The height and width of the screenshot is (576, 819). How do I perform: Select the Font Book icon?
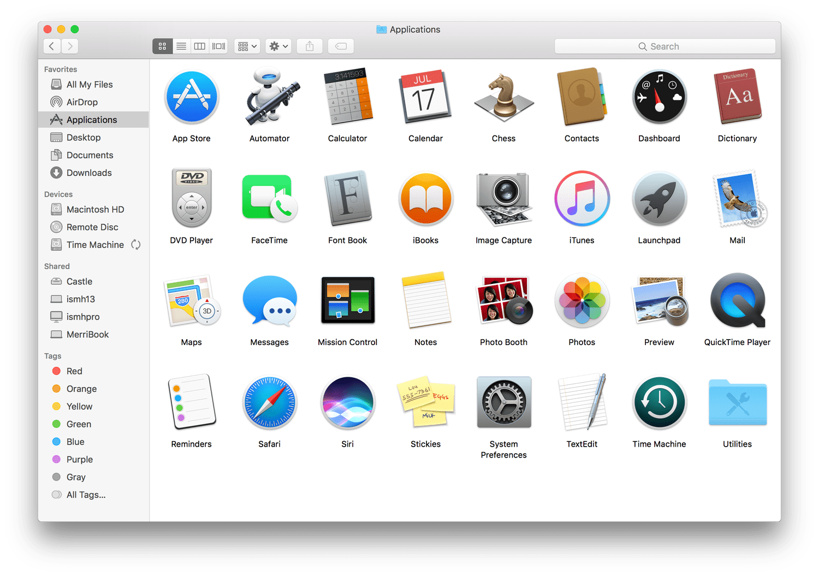tap(348, 198)
